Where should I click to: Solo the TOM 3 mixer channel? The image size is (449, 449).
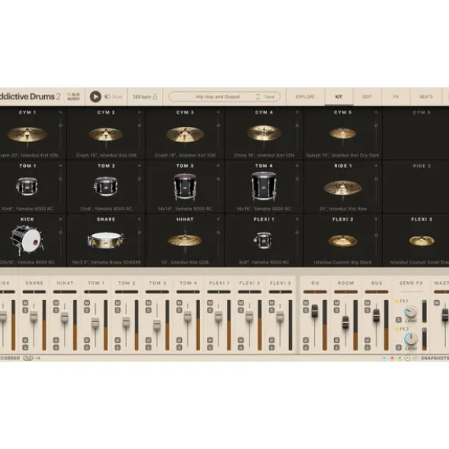(x=148, y=310)
